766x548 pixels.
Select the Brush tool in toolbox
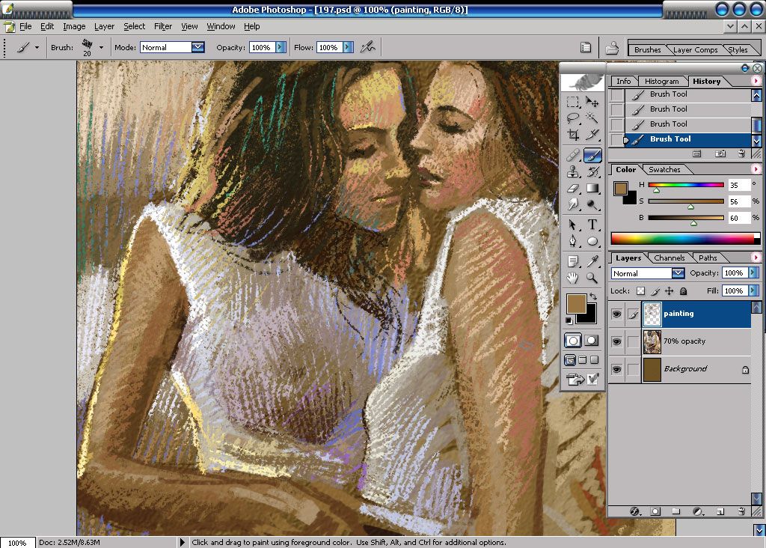(x=592, y=156)
